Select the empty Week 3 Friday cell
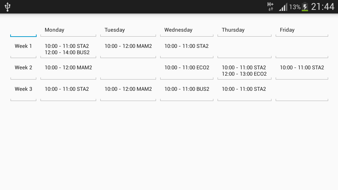Image resolution: width=338 pixels, height=190 pixels. point(302,92)
